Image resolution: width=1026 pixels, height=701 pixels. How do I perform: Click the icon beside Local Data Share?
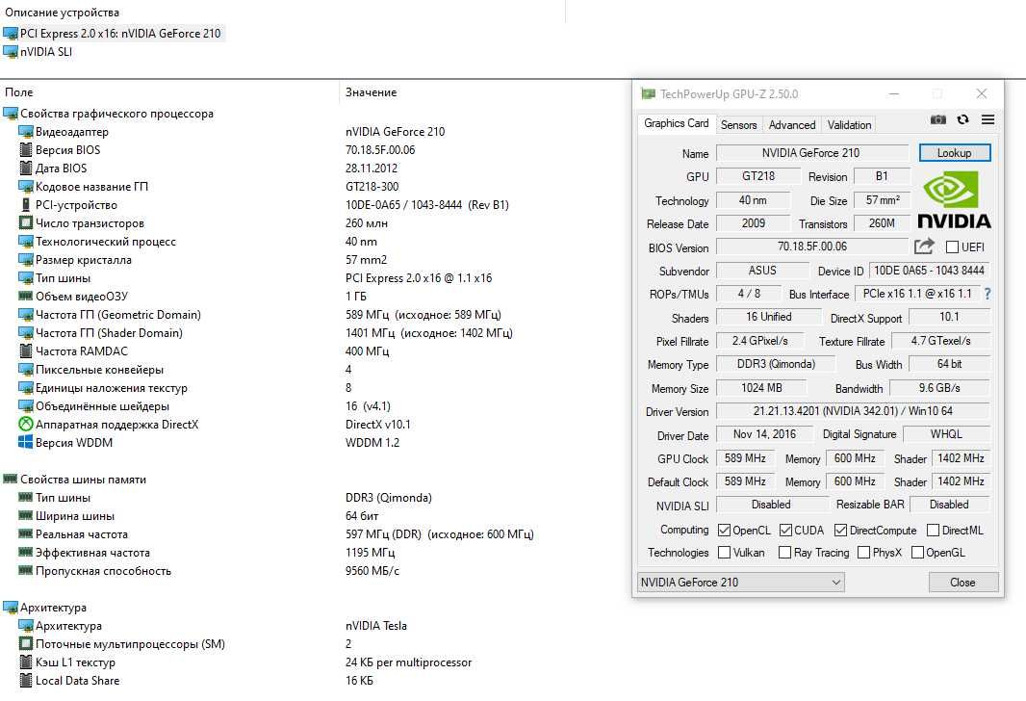[x=26, y=681]
